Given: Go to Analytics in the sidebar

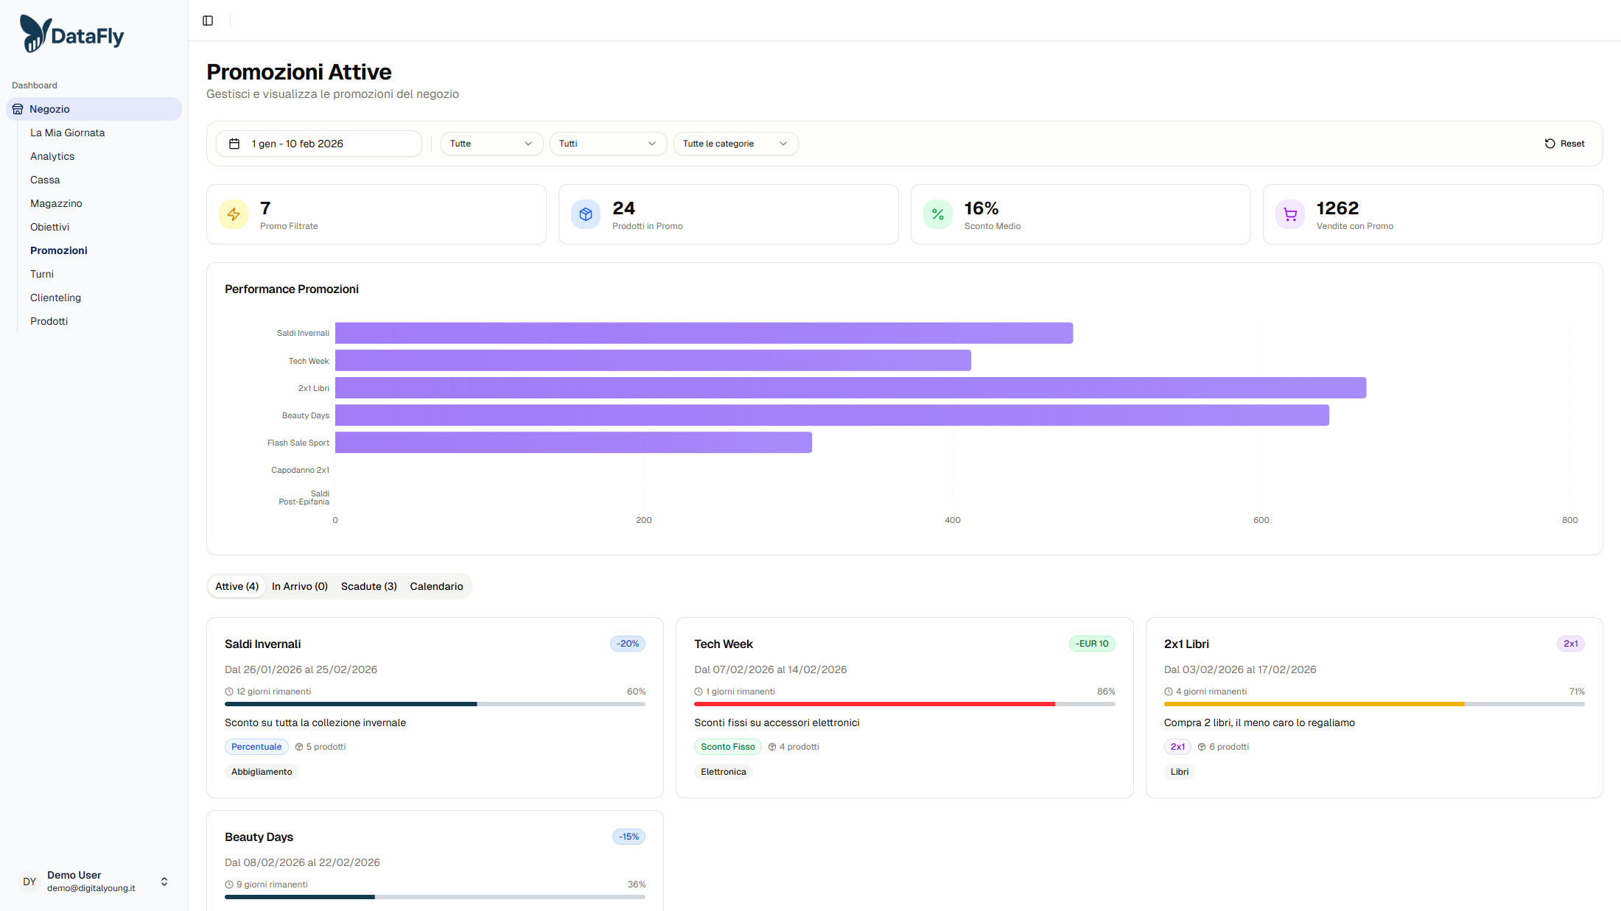Looking at the screenshot, I should [x=52, y=156].
